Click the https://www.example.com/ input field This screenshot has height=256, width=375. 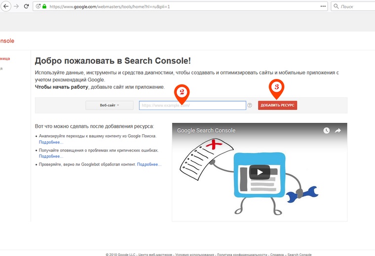pyautogui.click(x=192, y=105)
